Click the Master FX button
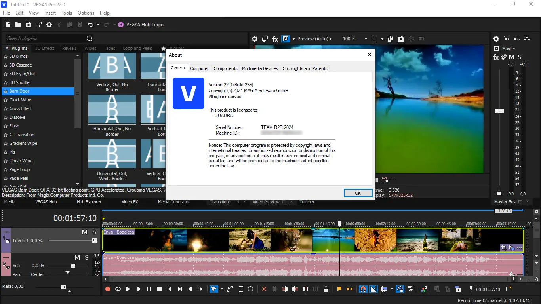The width and height of the screenshot is (541, 304). (x=496, y=57)
